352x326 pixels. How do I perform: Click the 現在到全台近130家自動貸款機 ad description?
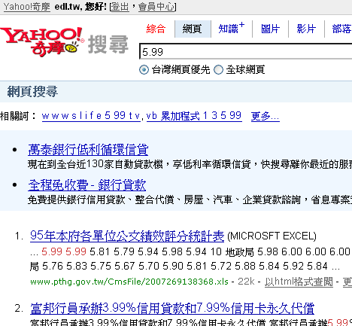pyautogui.click(x=190, y=164)
